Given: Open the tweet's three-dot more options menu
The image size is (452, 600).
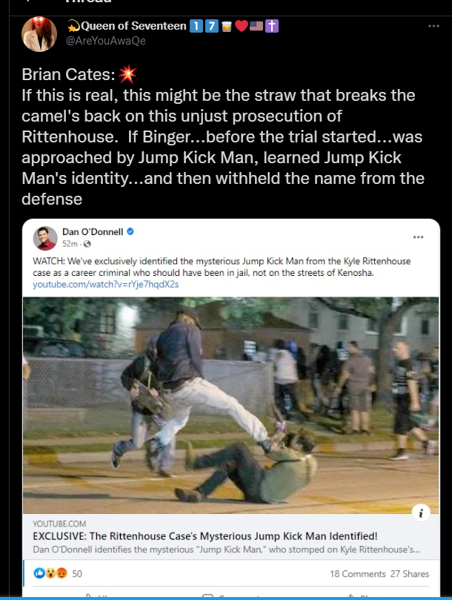Looking at the screenshot, I should (x=433, y=26).
